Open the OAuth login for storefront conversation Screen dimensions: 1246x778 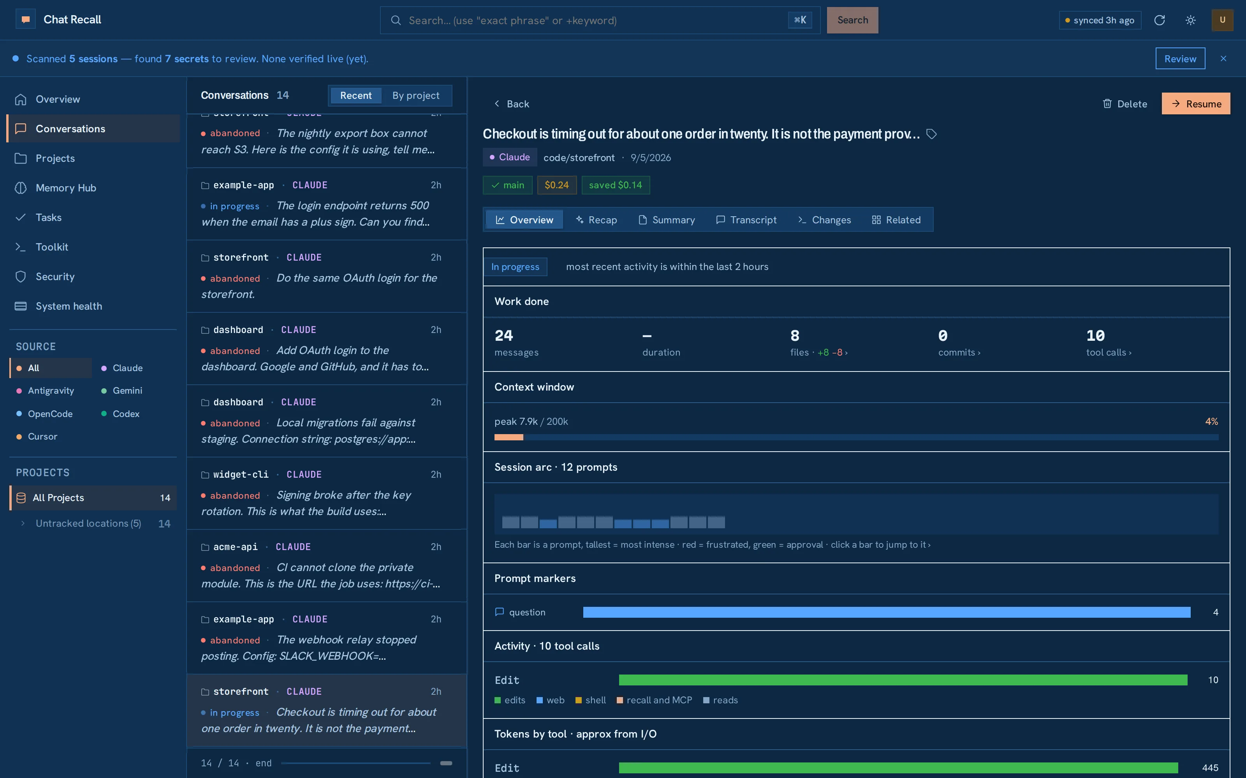tap(326, 276)
